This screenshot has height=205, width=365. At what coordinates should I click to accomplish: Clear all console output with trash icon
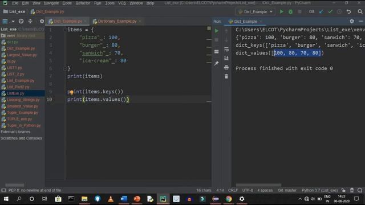(226, 76)
